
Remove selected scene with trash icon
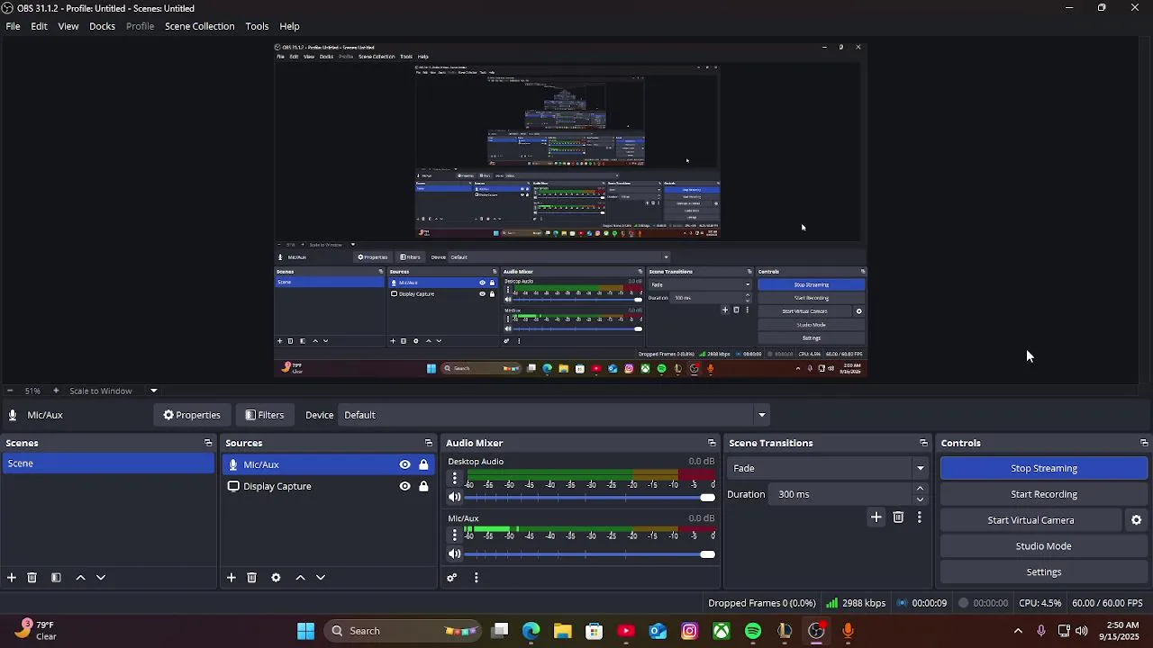[32, 578]
